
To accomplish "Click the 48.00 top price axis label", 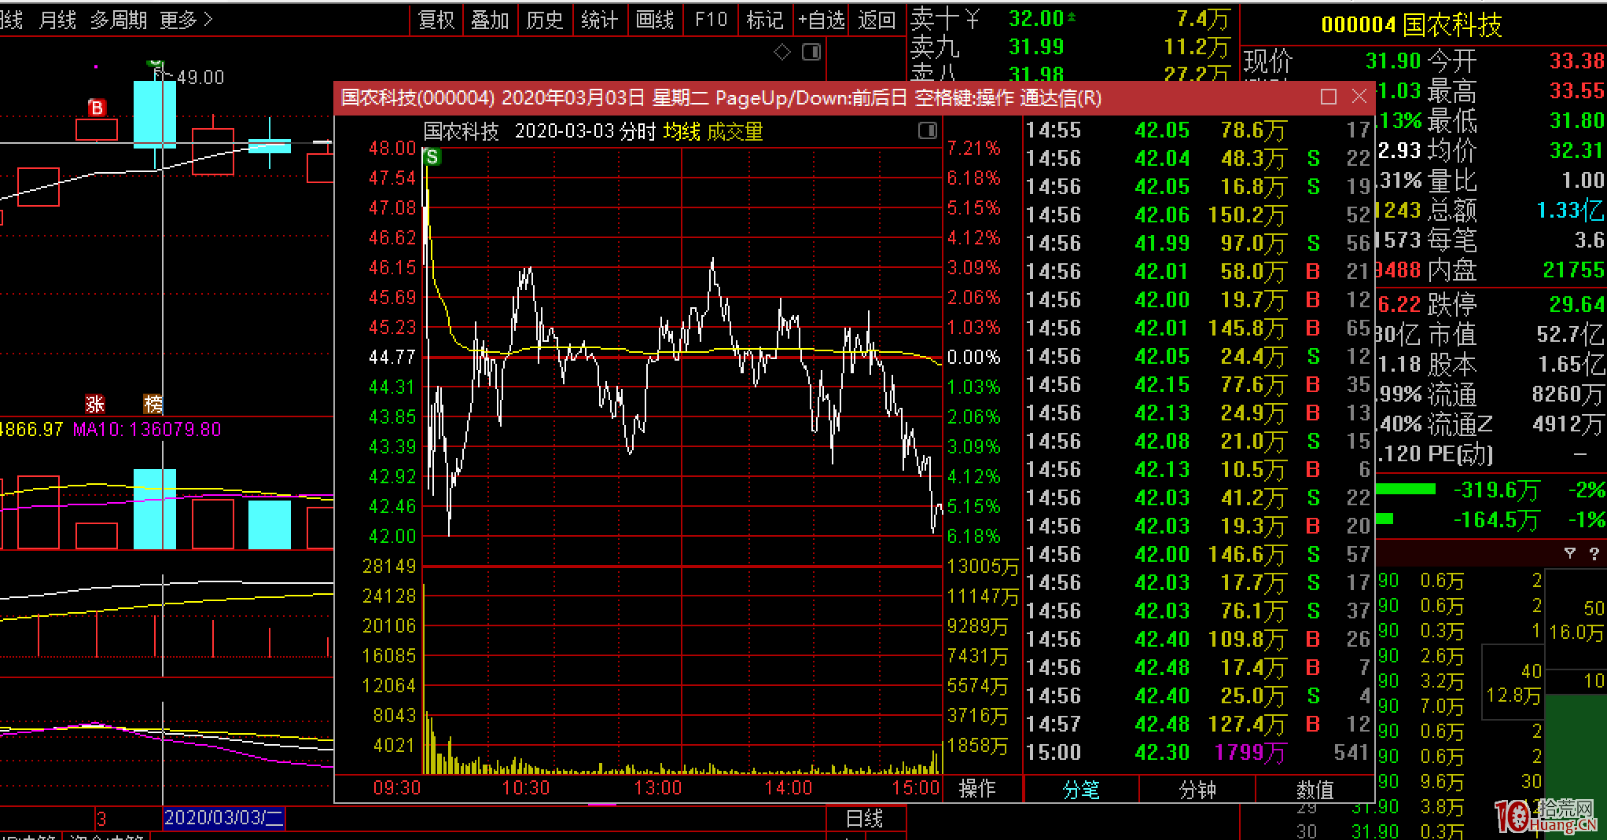I will (392, 149).
